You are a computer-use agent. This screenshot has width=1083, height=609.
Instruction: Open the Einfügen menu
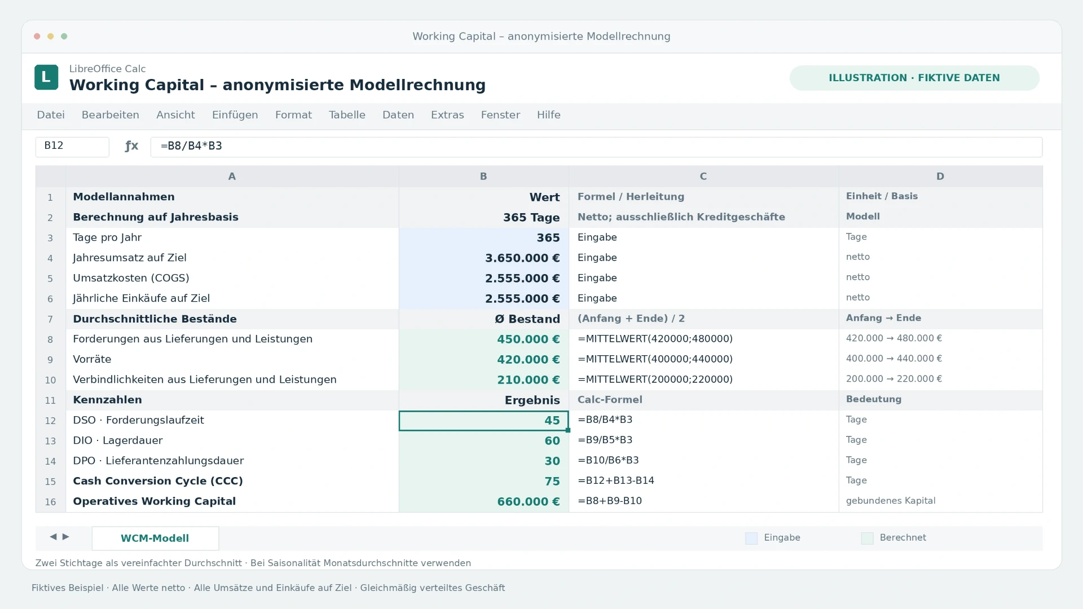tap(235, 115)
